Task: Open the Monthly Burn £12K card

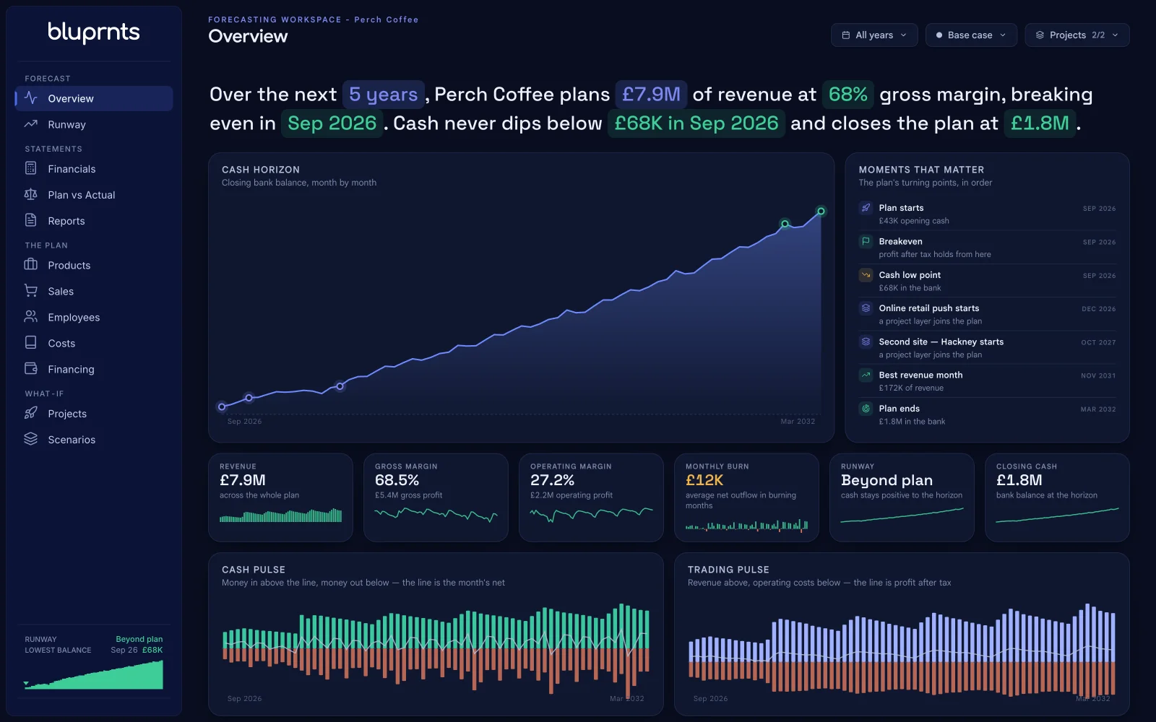Action: pos(746,497)
